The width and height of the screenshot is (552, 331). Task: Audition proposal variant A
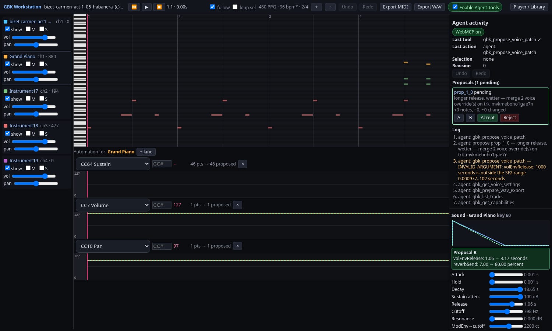click(x=459, y=118)
